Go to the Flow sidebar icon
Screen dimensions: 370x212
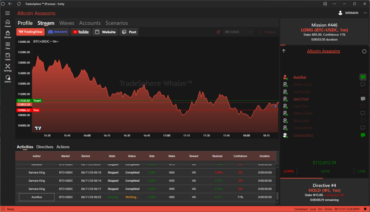(8, 45)
